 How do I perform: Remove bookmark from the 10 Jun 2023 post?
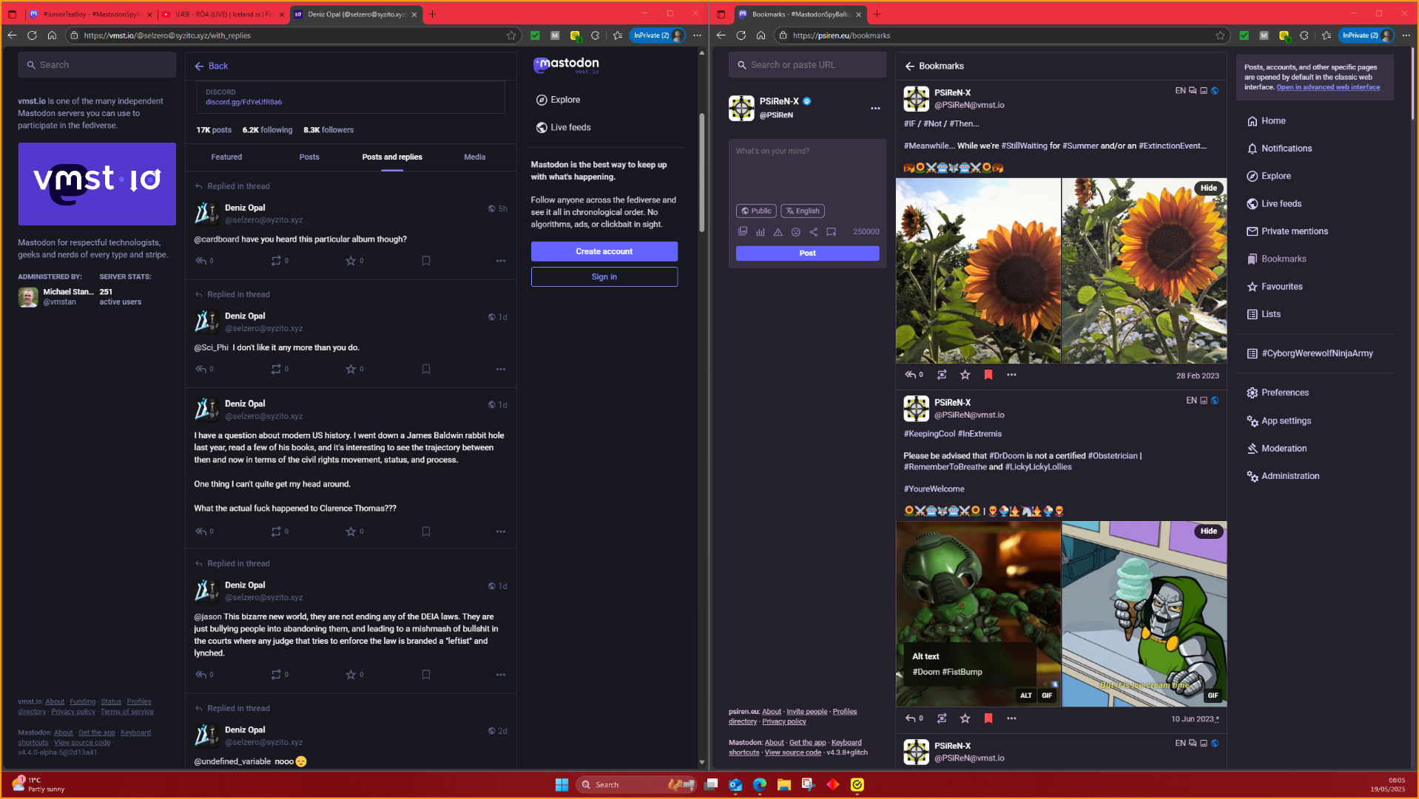tap(988, 718)
